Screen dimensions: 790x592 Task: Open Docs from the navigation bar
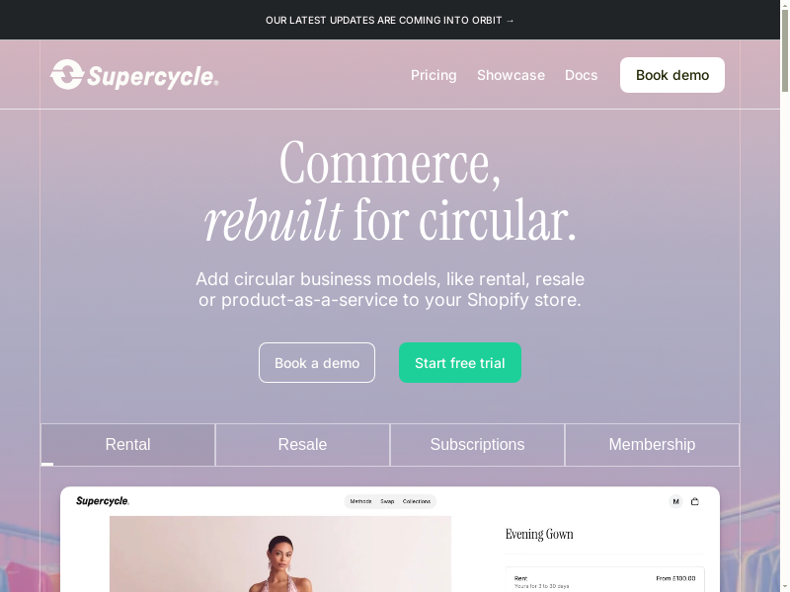581,75
